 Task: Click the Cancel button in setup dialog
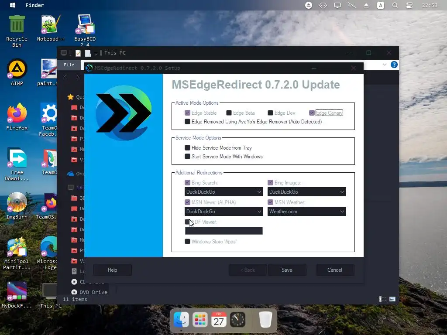pyautogui.click(x=335, y=270)
